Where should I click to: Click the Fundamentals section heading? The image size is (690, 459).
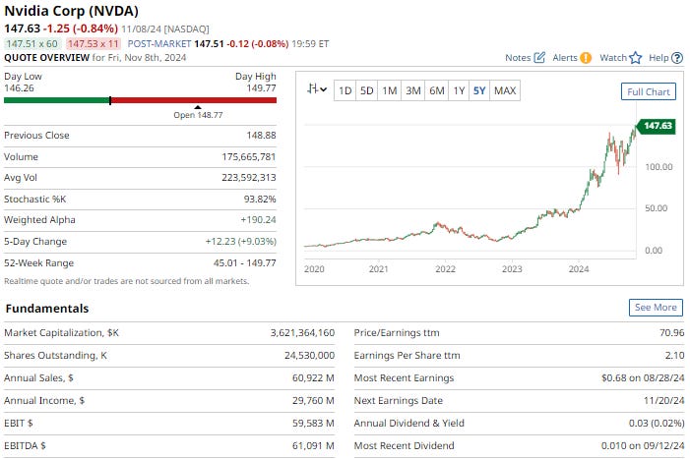pyautogui.click(x=47, y=309)
